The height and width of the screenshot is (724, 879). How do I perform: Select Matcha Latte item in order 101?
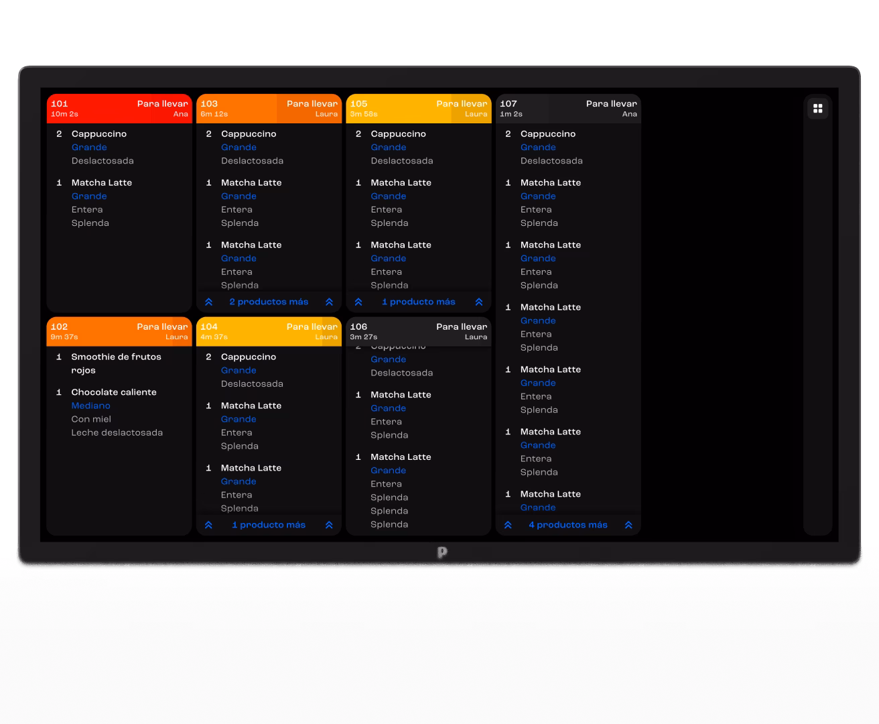tap(102, 182)
